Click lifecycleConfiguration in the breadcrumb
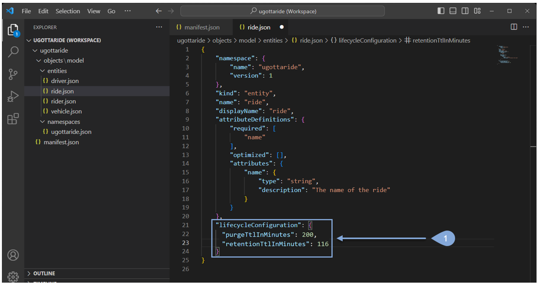Image resolution: width=538 pixels, height=285 pixels. 367,41
